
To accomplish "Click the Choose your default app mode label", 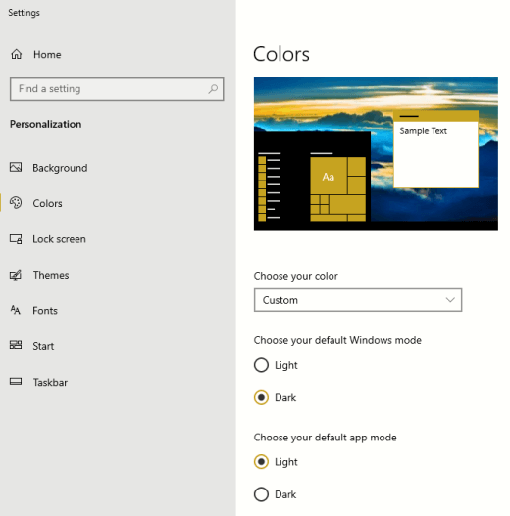I will pos(325,438).
